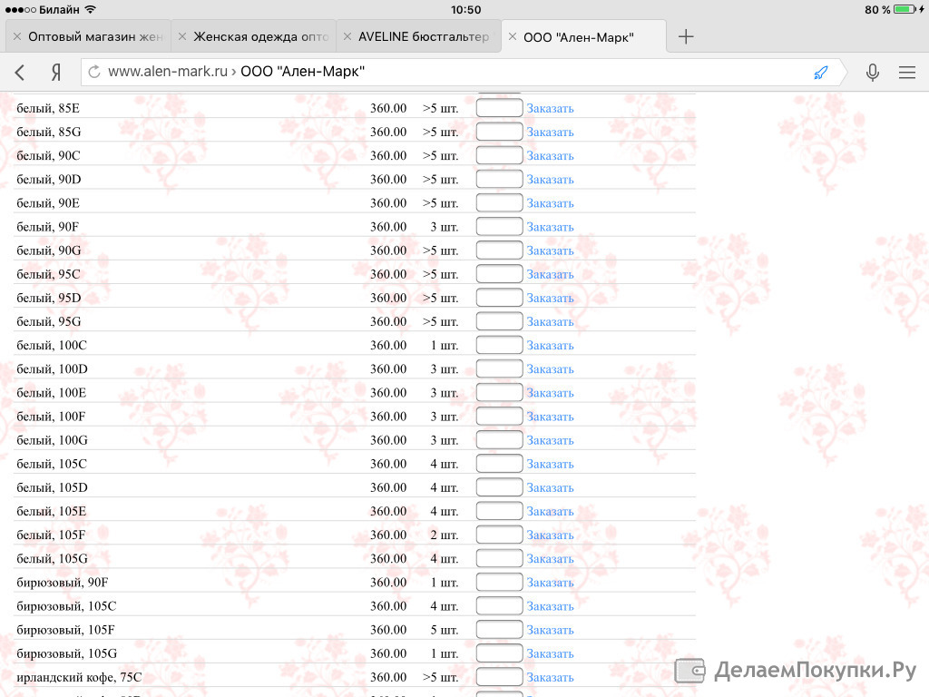
Task: Click quantity field for белый, 105G
Action: point(500,558)
